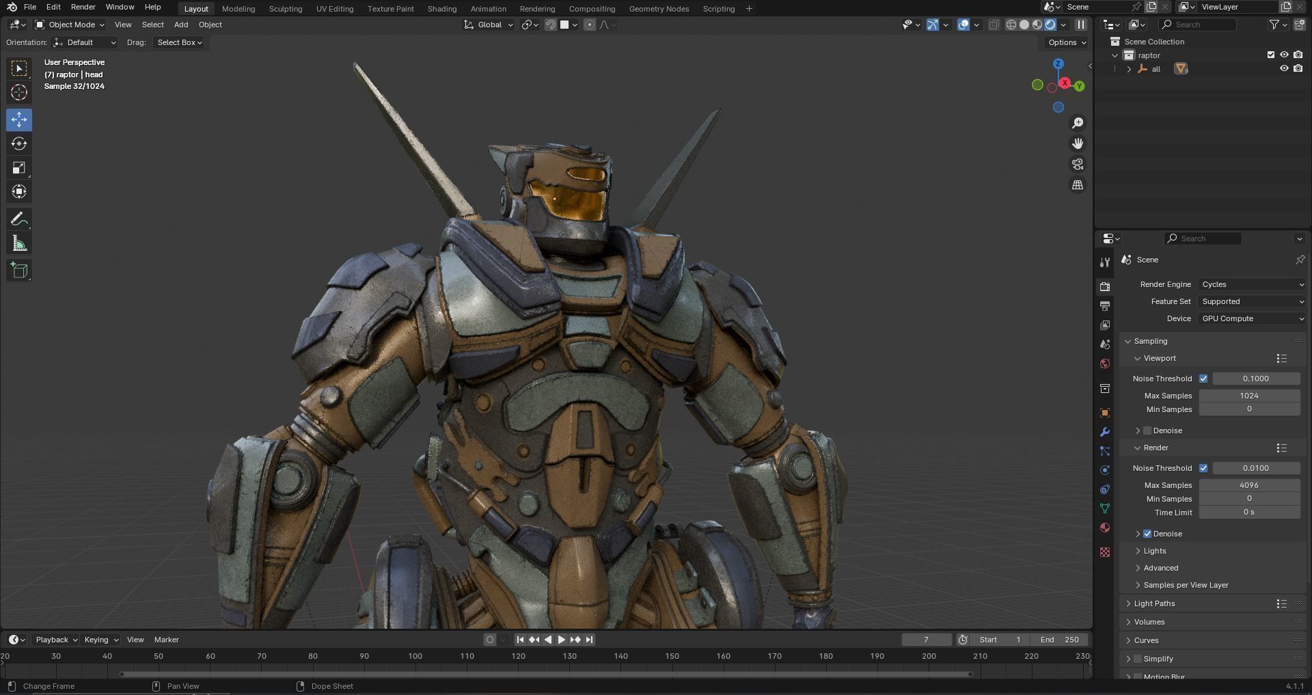Exclude raptor collection from view layer
The width and height of the screenshot is (1312, 695).
point(1271,55)
